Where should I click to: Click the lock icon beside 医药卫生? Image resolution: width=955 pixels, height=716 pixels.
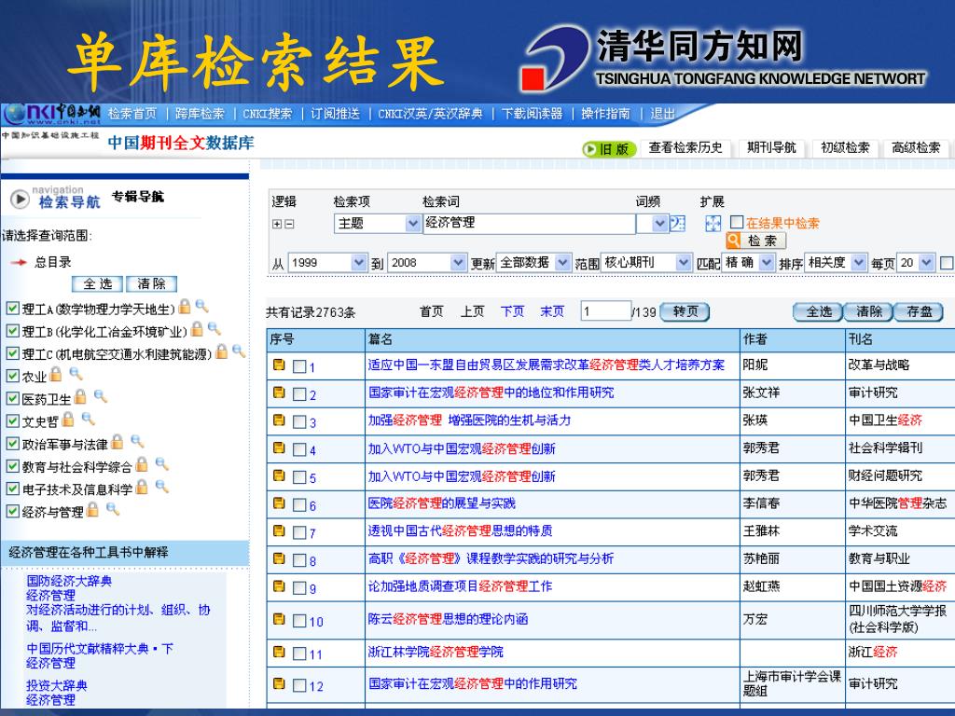click(x=80, y=397)
